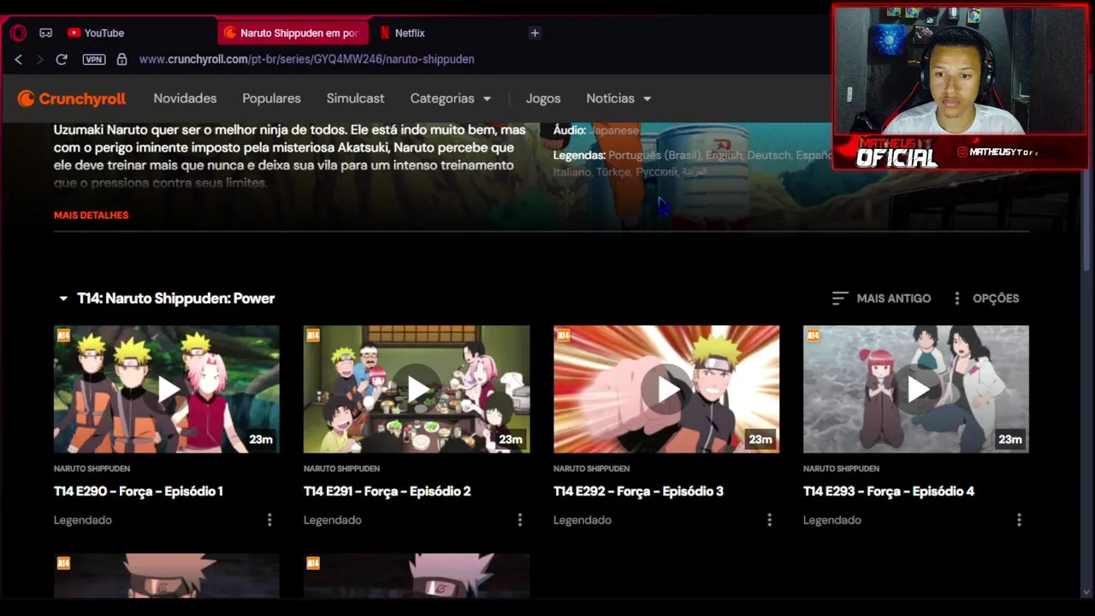Click the Português (Brasil) subtitle text

(x=653, y=156)
